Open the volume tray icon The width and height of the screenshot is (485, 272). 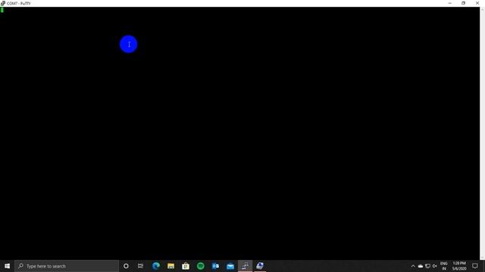click(x=434, y=266)
